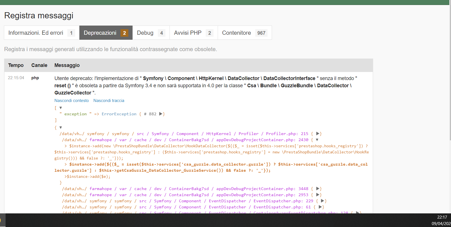Viewport: 451px width, 227px height.
Task: Expand the Profiler.php: 215 trace entry
Action: pos(318,134)
